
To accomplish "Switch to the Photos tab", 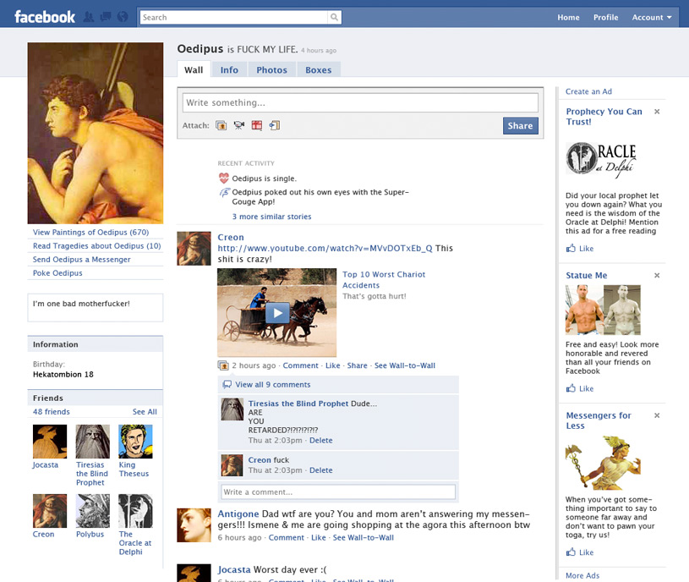I will 271,70.
